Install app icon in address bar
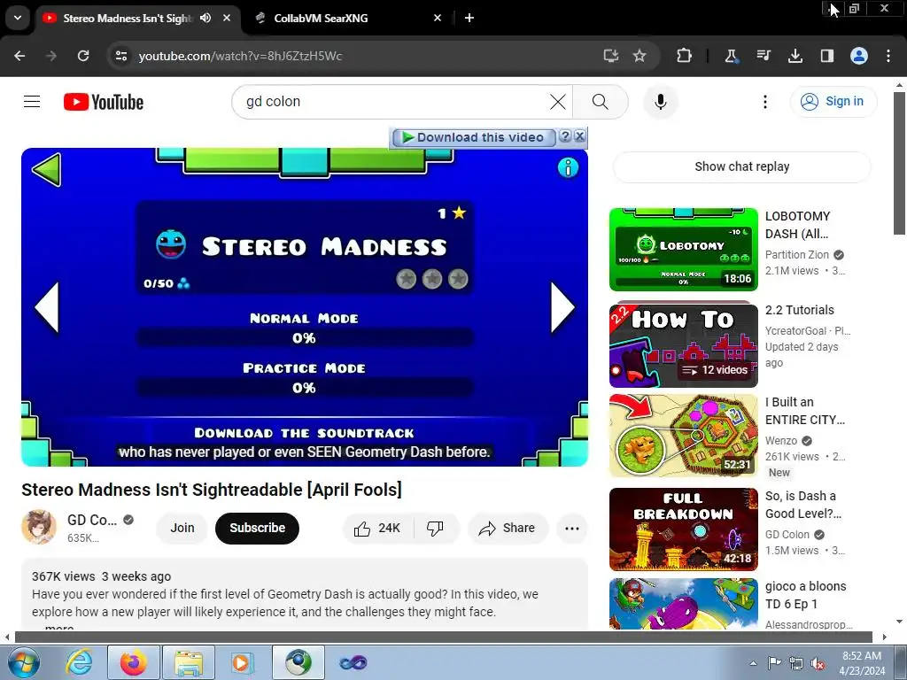This screenshot has height=680, width=907. point(611,56)
